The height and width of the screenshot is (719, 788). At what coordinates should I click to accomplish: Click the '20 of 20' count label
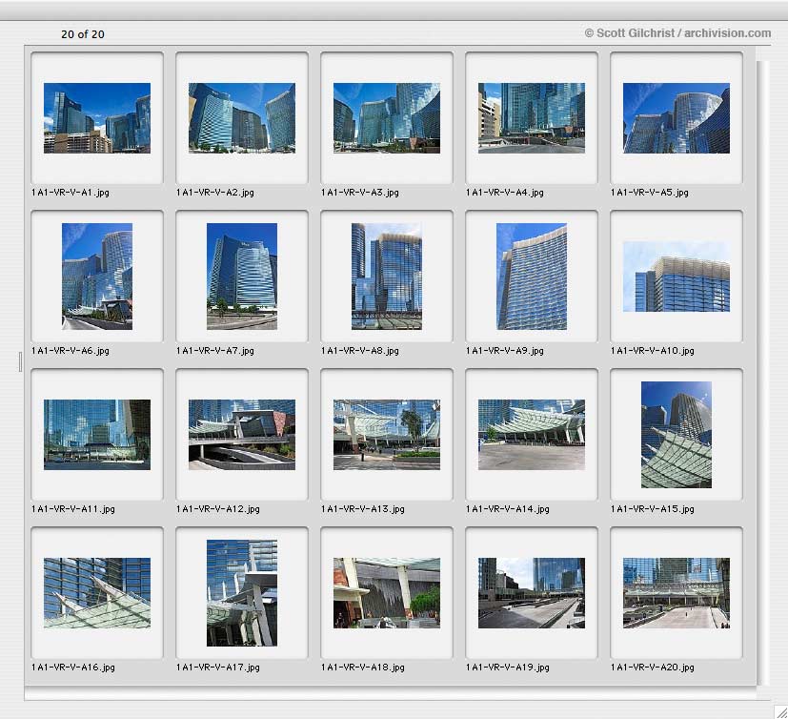83,34
